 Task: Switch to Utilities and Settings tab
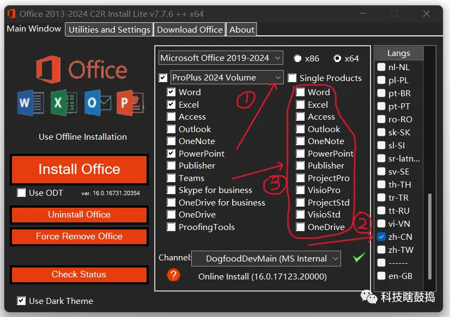coord(110,29)
